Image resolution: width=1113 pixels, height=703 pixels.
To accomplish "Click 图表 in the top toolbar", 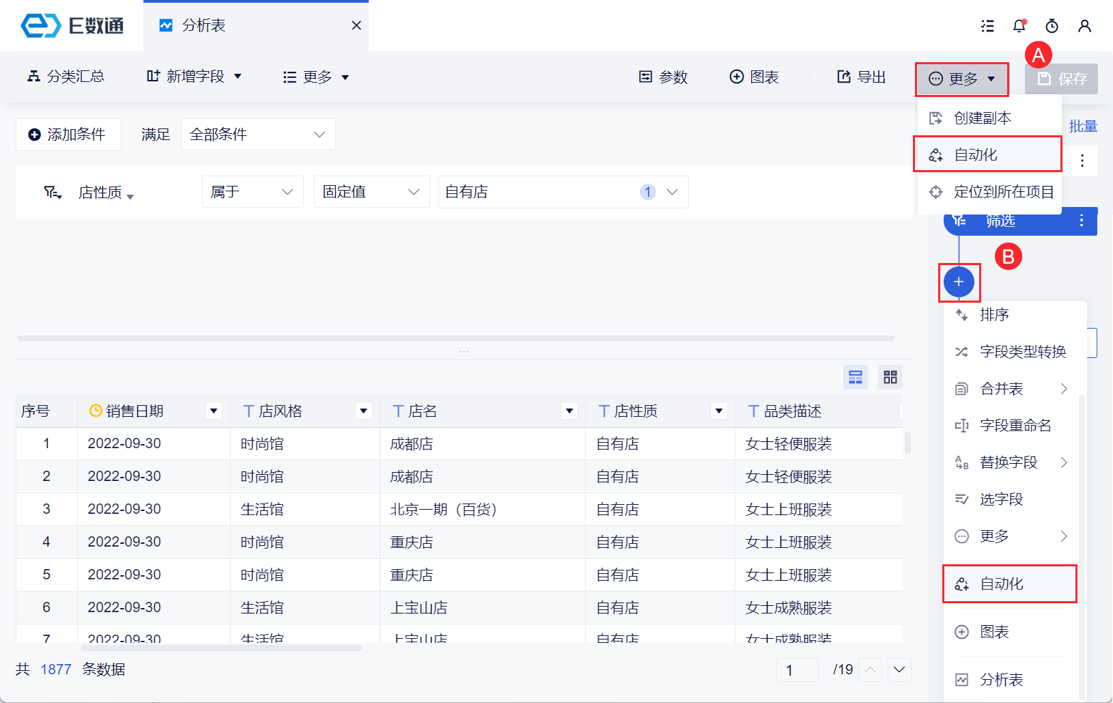I will click(x=754, y=77).
